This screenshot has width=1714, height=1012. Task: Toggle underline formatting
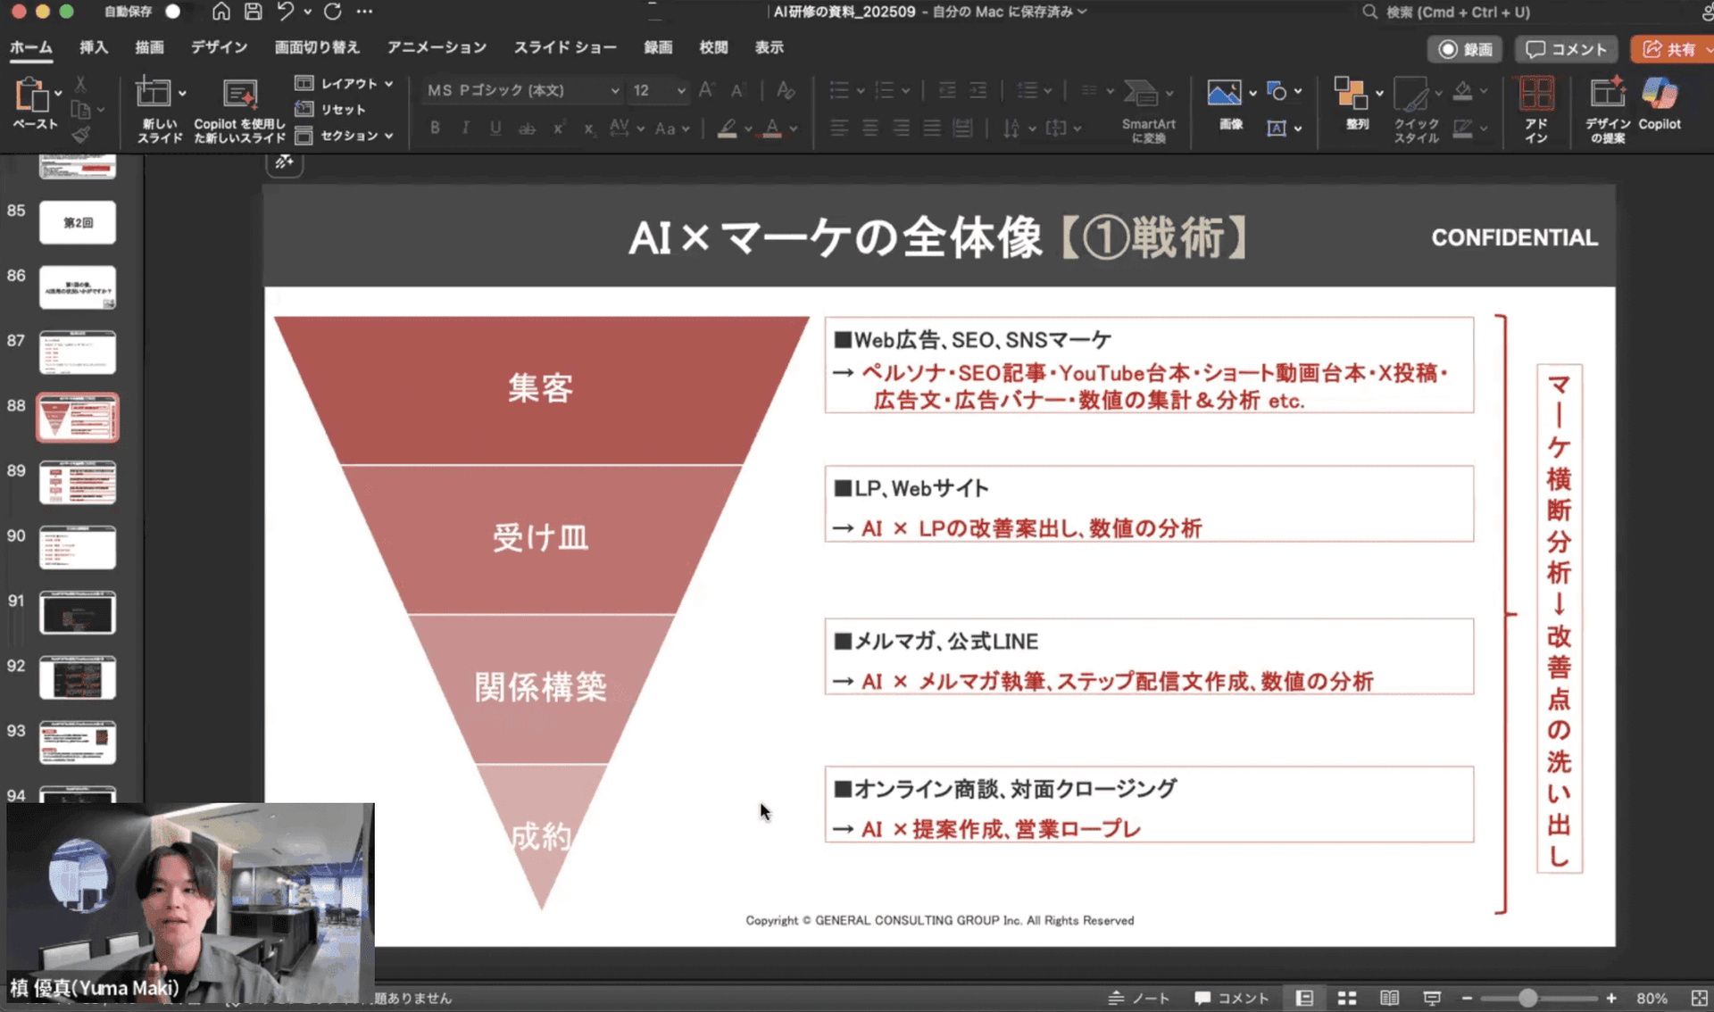(495, 129)
